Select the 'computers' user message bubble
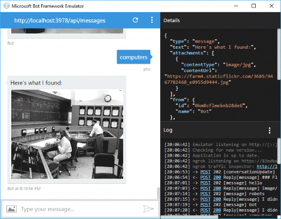 [x=133, y=57]
